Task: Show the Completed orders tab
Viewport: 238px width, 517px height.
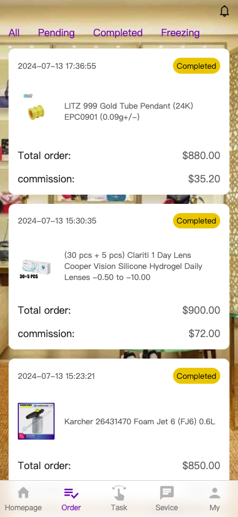Action: point(118,33)
